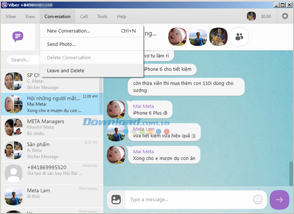This screenshot has height=214, width=294.
Task: Click message vừa tiết kiệm vừa hiệu quả
Action: [164, 132]
